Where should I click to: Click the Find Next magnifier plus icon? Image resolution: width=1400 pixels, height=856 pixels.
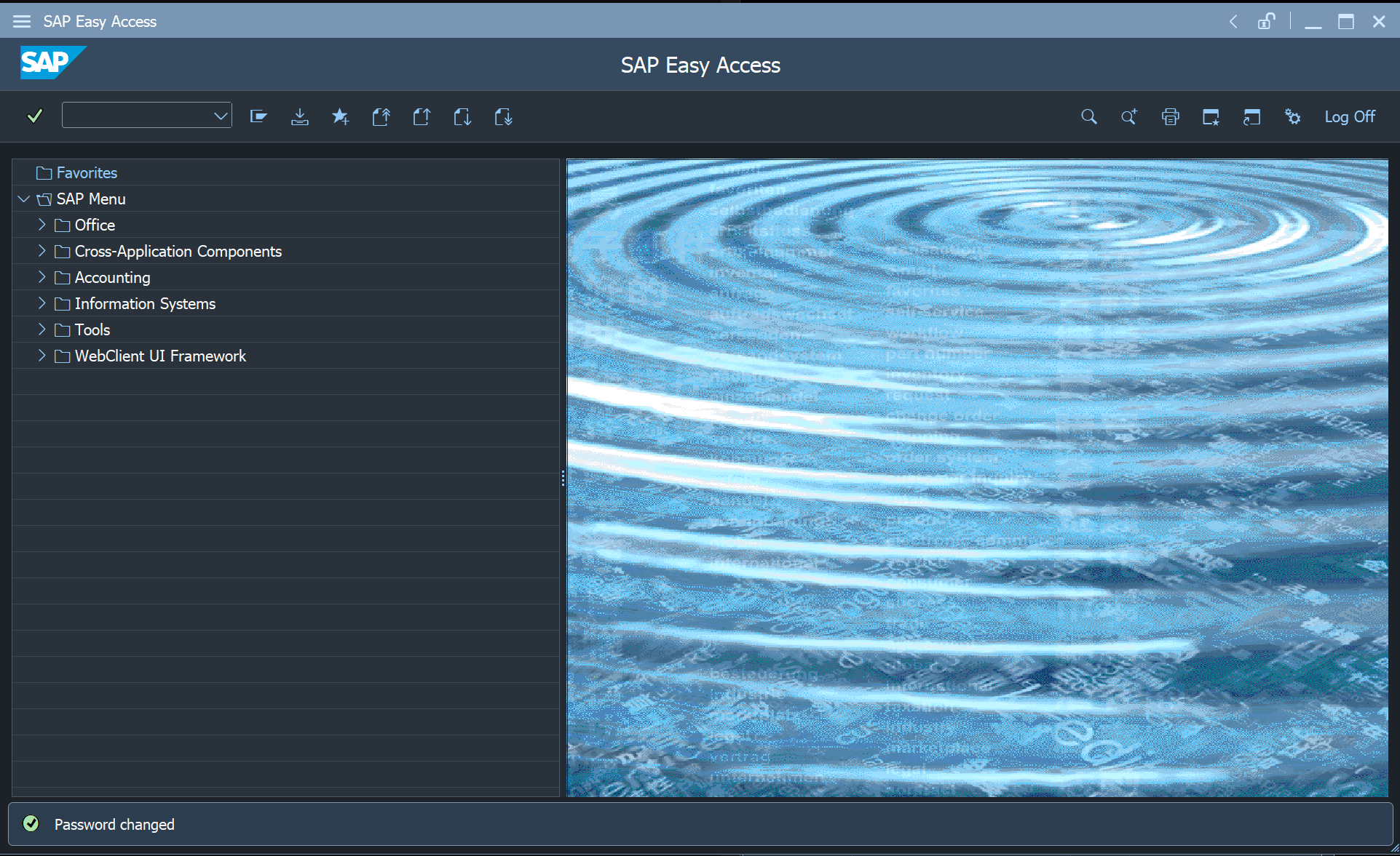(x=1129, y=116)
